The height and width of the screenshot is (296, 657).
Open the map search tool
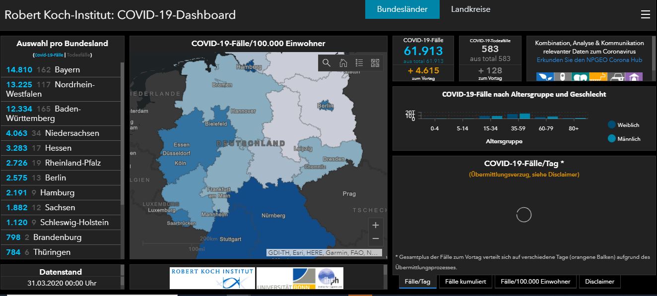click(326, 63)
